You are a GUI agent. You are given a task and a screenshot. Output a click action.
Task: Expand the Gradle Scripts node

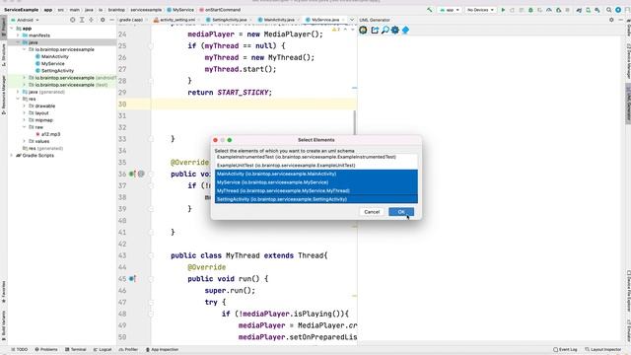(x=12, y=156)
